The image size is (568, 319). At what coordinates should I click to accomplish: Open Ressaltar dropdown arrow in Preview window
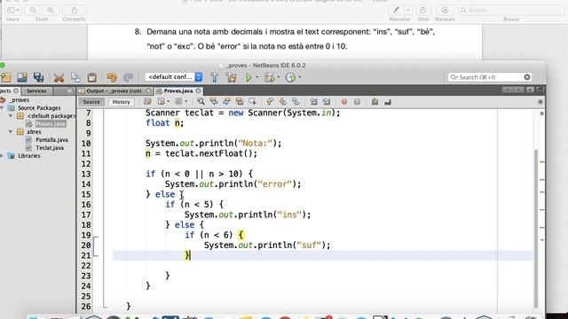(x=408, y=10)
